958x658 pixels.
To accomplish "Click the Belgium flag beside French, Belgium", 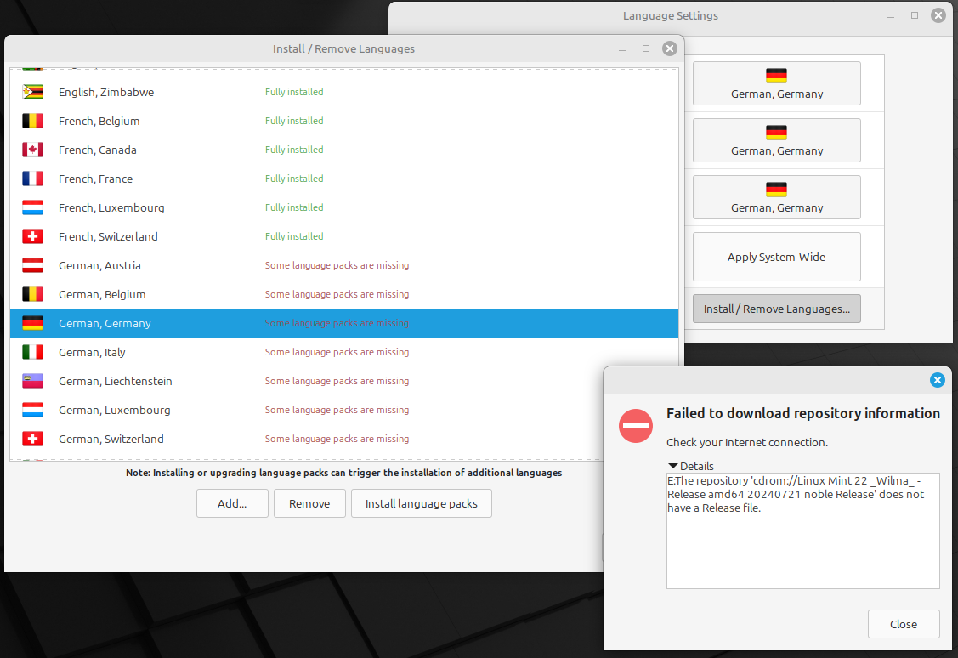I will [32, 121].
